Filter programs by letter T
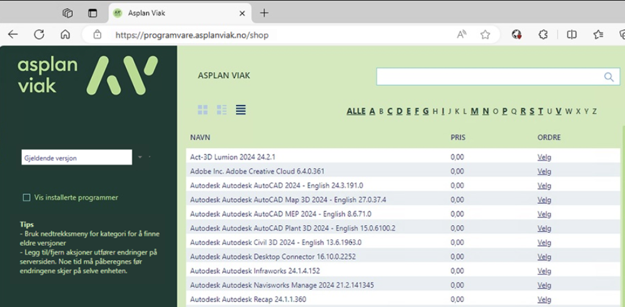This screenshot has height=307, width=625. (x=541, y=111)
